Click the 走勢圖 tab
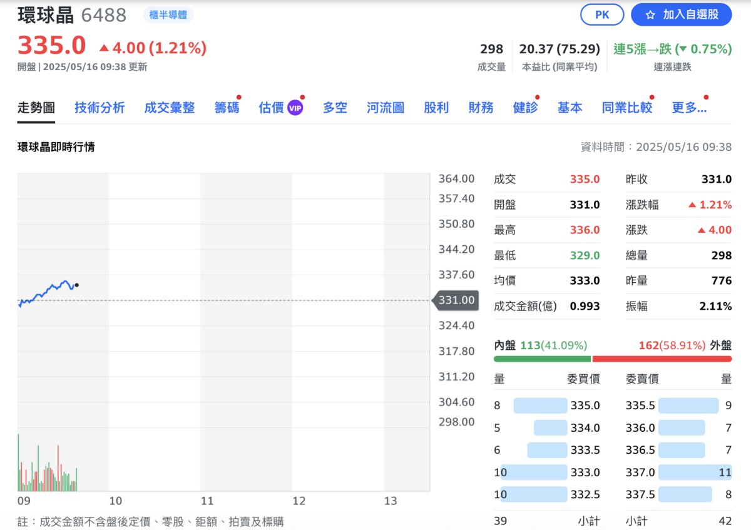The image size is (751, 530). [x=36, y=108]
